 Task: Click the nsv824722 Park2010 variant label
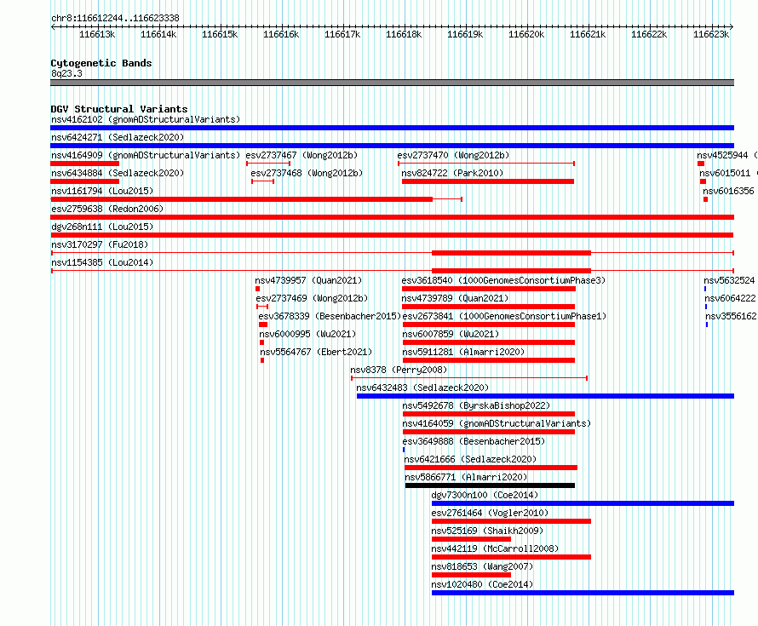(x=452, y=173)
